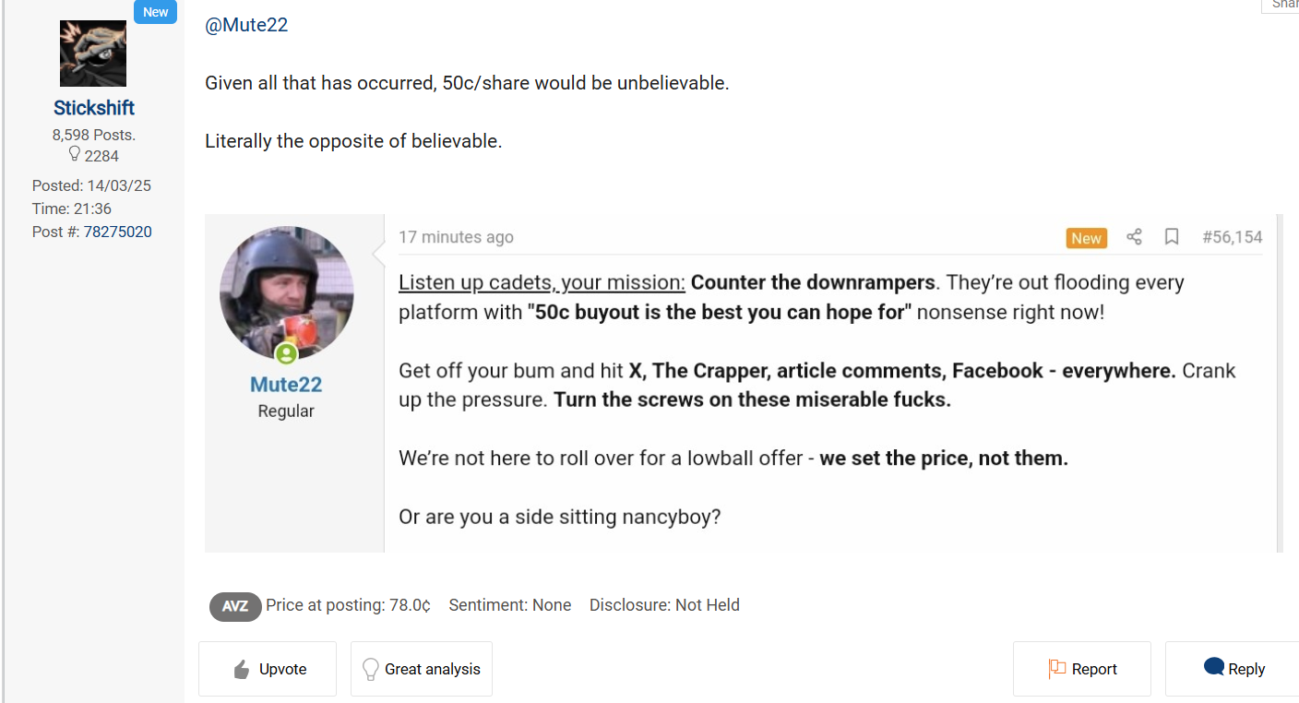The image size is (1299, 703).
Task: Click the AVZ ticker badge
Action: (235, 606)
